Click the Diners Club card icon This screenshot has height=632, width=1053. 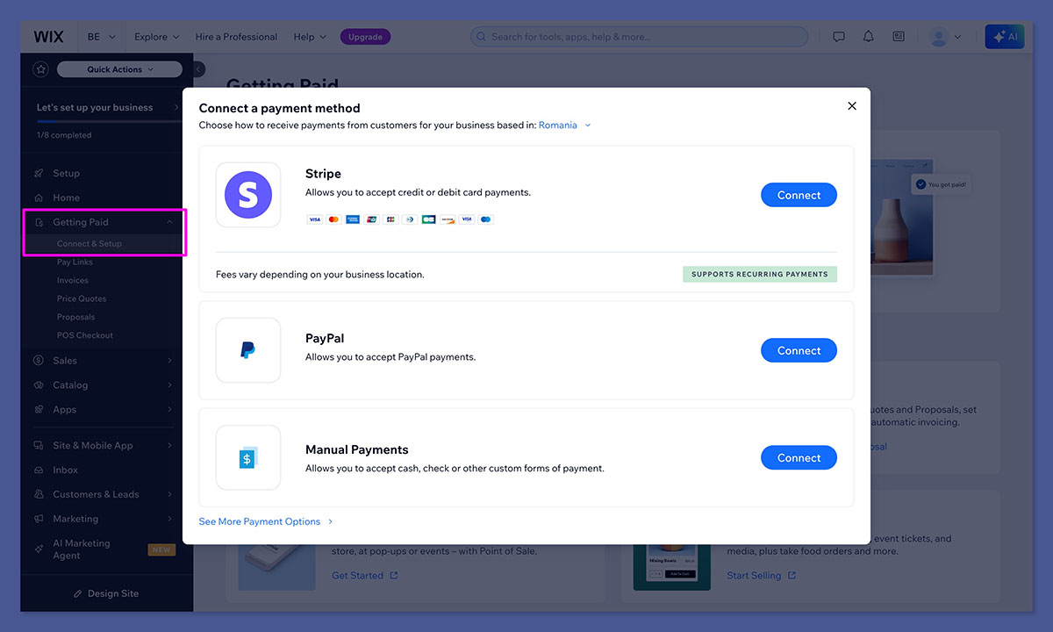tap(410, 219)
